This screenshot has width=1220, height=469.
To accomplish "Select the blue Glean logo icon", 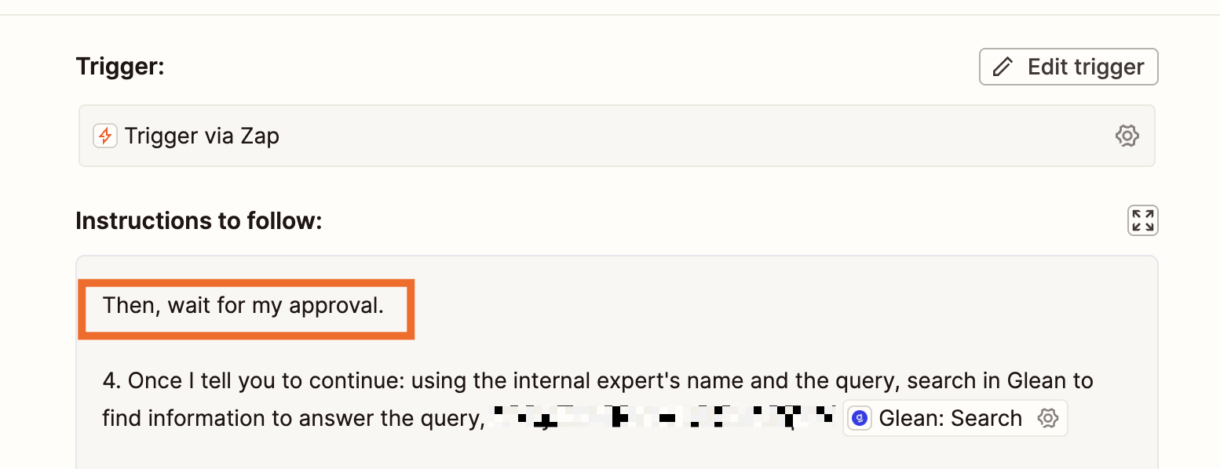I will pos(859,418).
